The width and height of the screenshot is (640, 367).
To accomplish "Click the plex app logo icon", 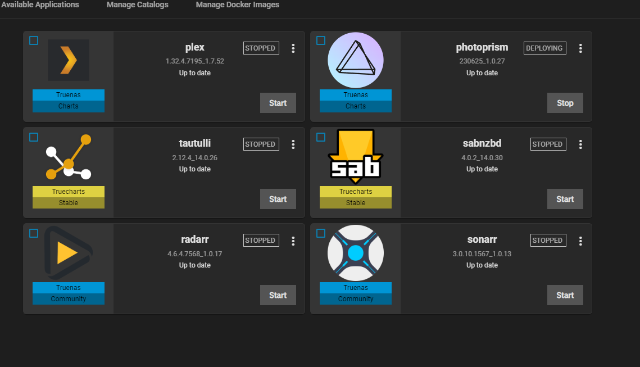I will pos(69,60).
